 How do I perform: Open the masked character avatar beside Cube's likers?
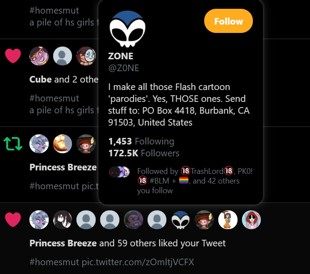click(x=87, y=56)
